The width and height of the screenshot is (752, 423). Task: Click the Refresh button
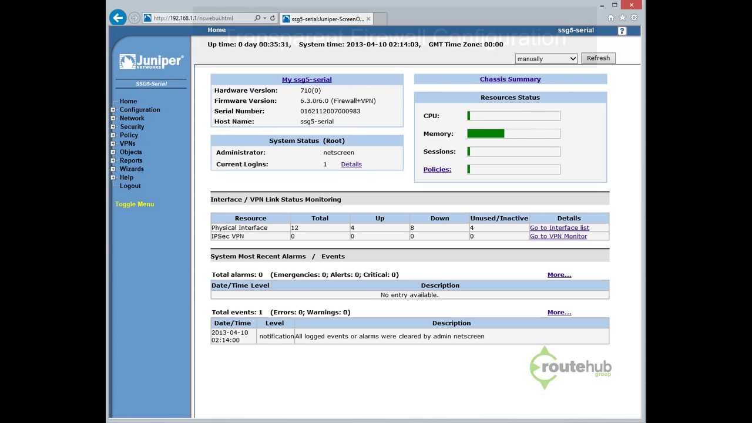click(x=598, y=58)
